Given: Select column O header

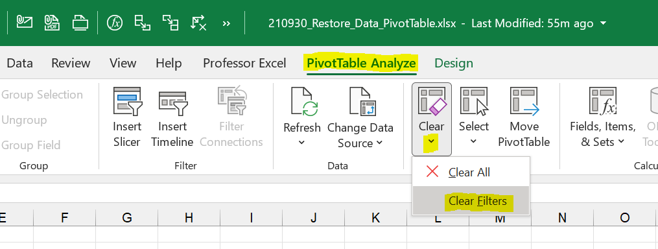Looking at the screenshot, I should click(x=625, y=217).
